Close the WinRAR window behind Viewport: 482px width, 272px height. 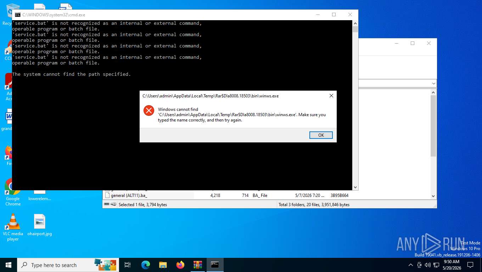tap(428, 43)
